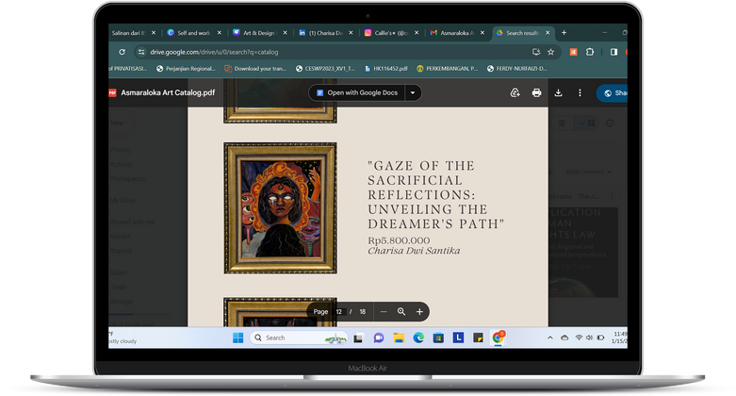Image resolution: width=736 pixels, height=396 pixels.
Task: Zoom out with the minus button
Action: 384,311
